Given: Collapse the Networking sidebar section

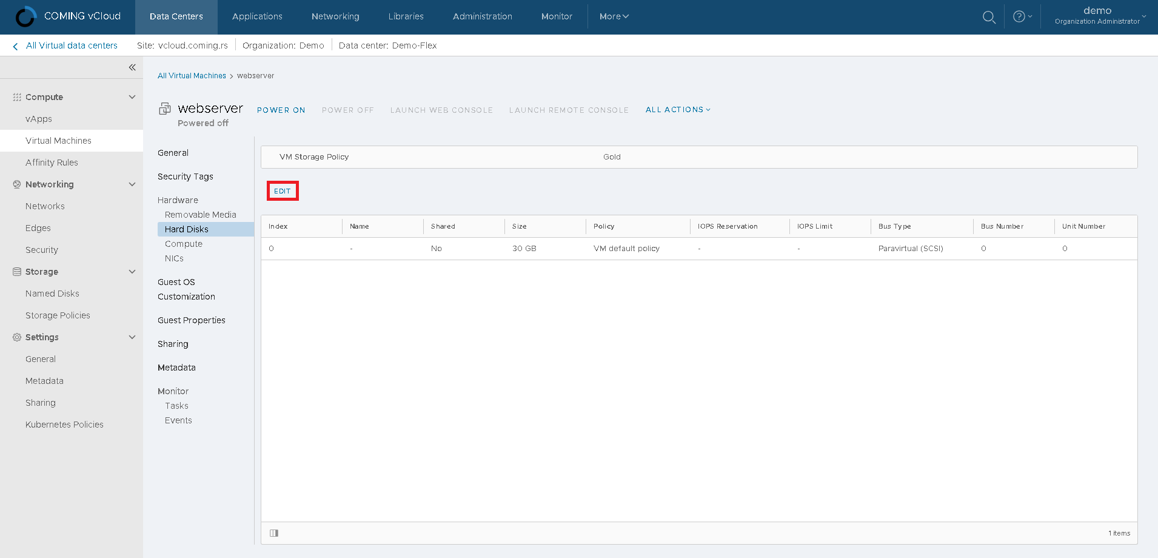Looking at the screenshot, I should (132, 184).
